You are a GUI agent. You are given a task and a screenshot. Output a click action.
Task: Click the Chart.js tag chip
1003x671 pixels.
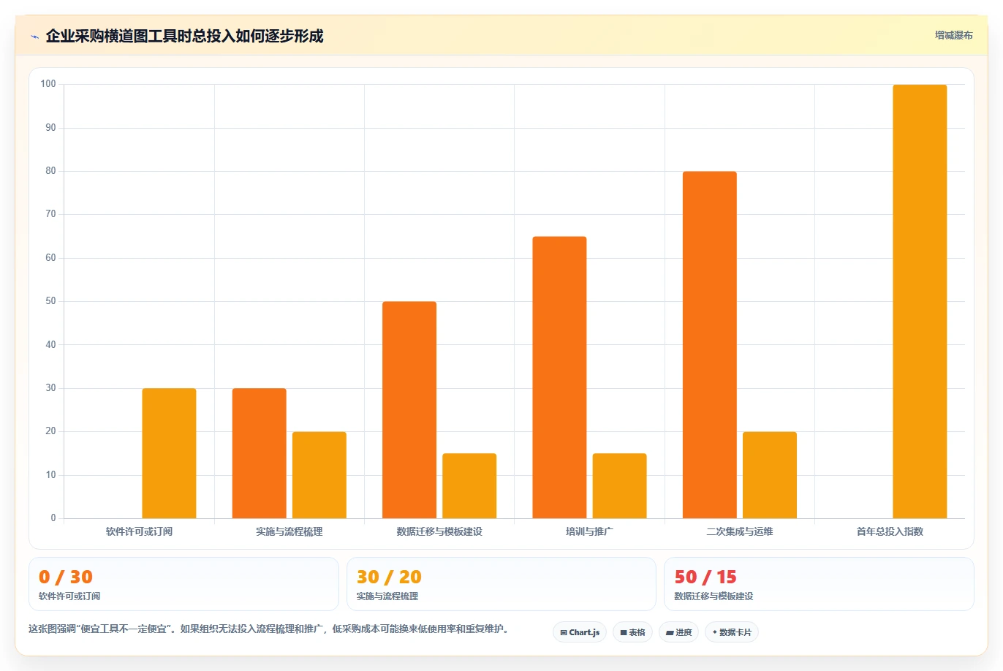(580, 632)
